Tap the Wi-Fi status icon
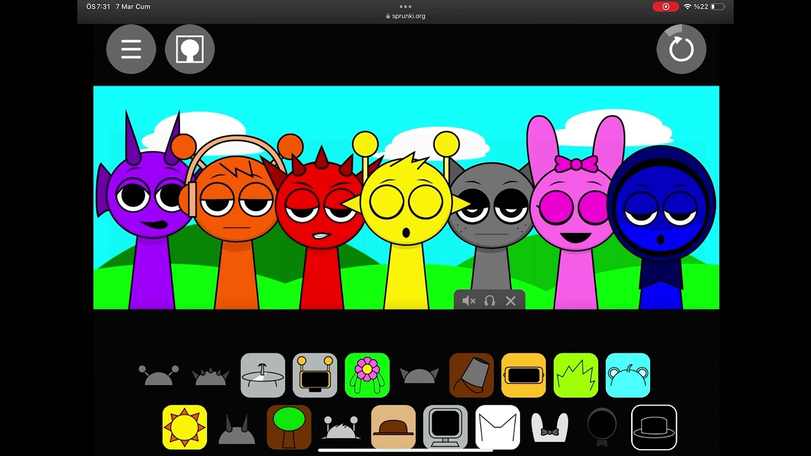Viewport: 811px width, 456px height. [687, 6]
